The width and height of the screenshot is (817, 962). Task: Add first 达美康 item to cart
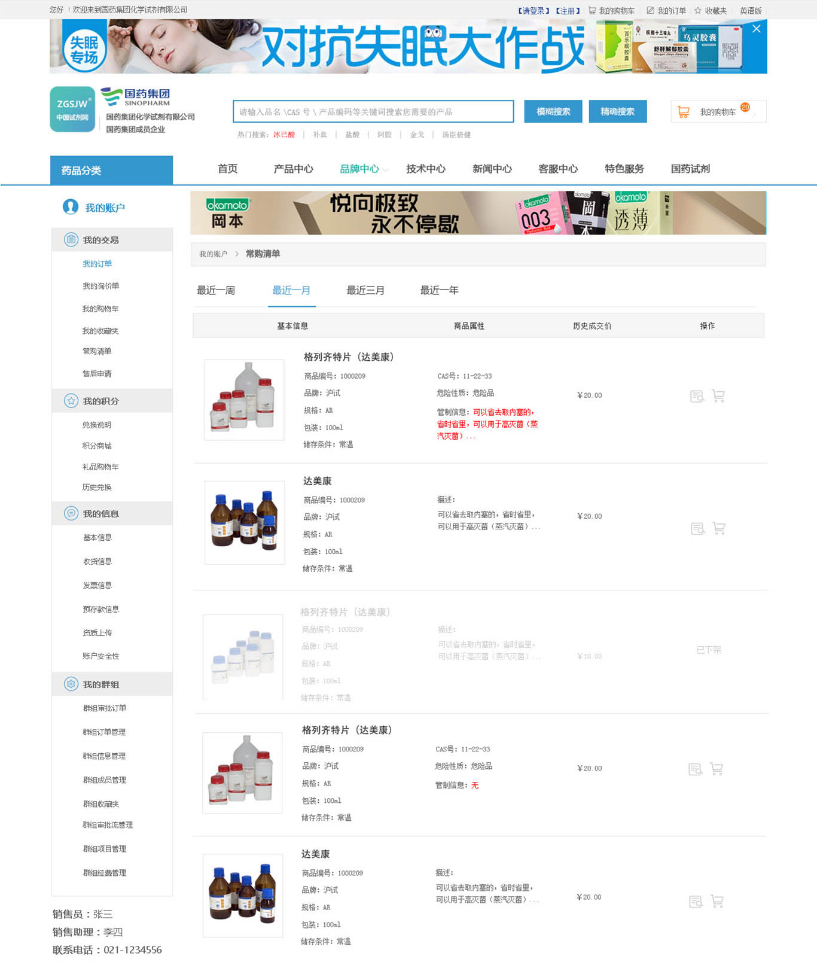[x=719, y=528]
